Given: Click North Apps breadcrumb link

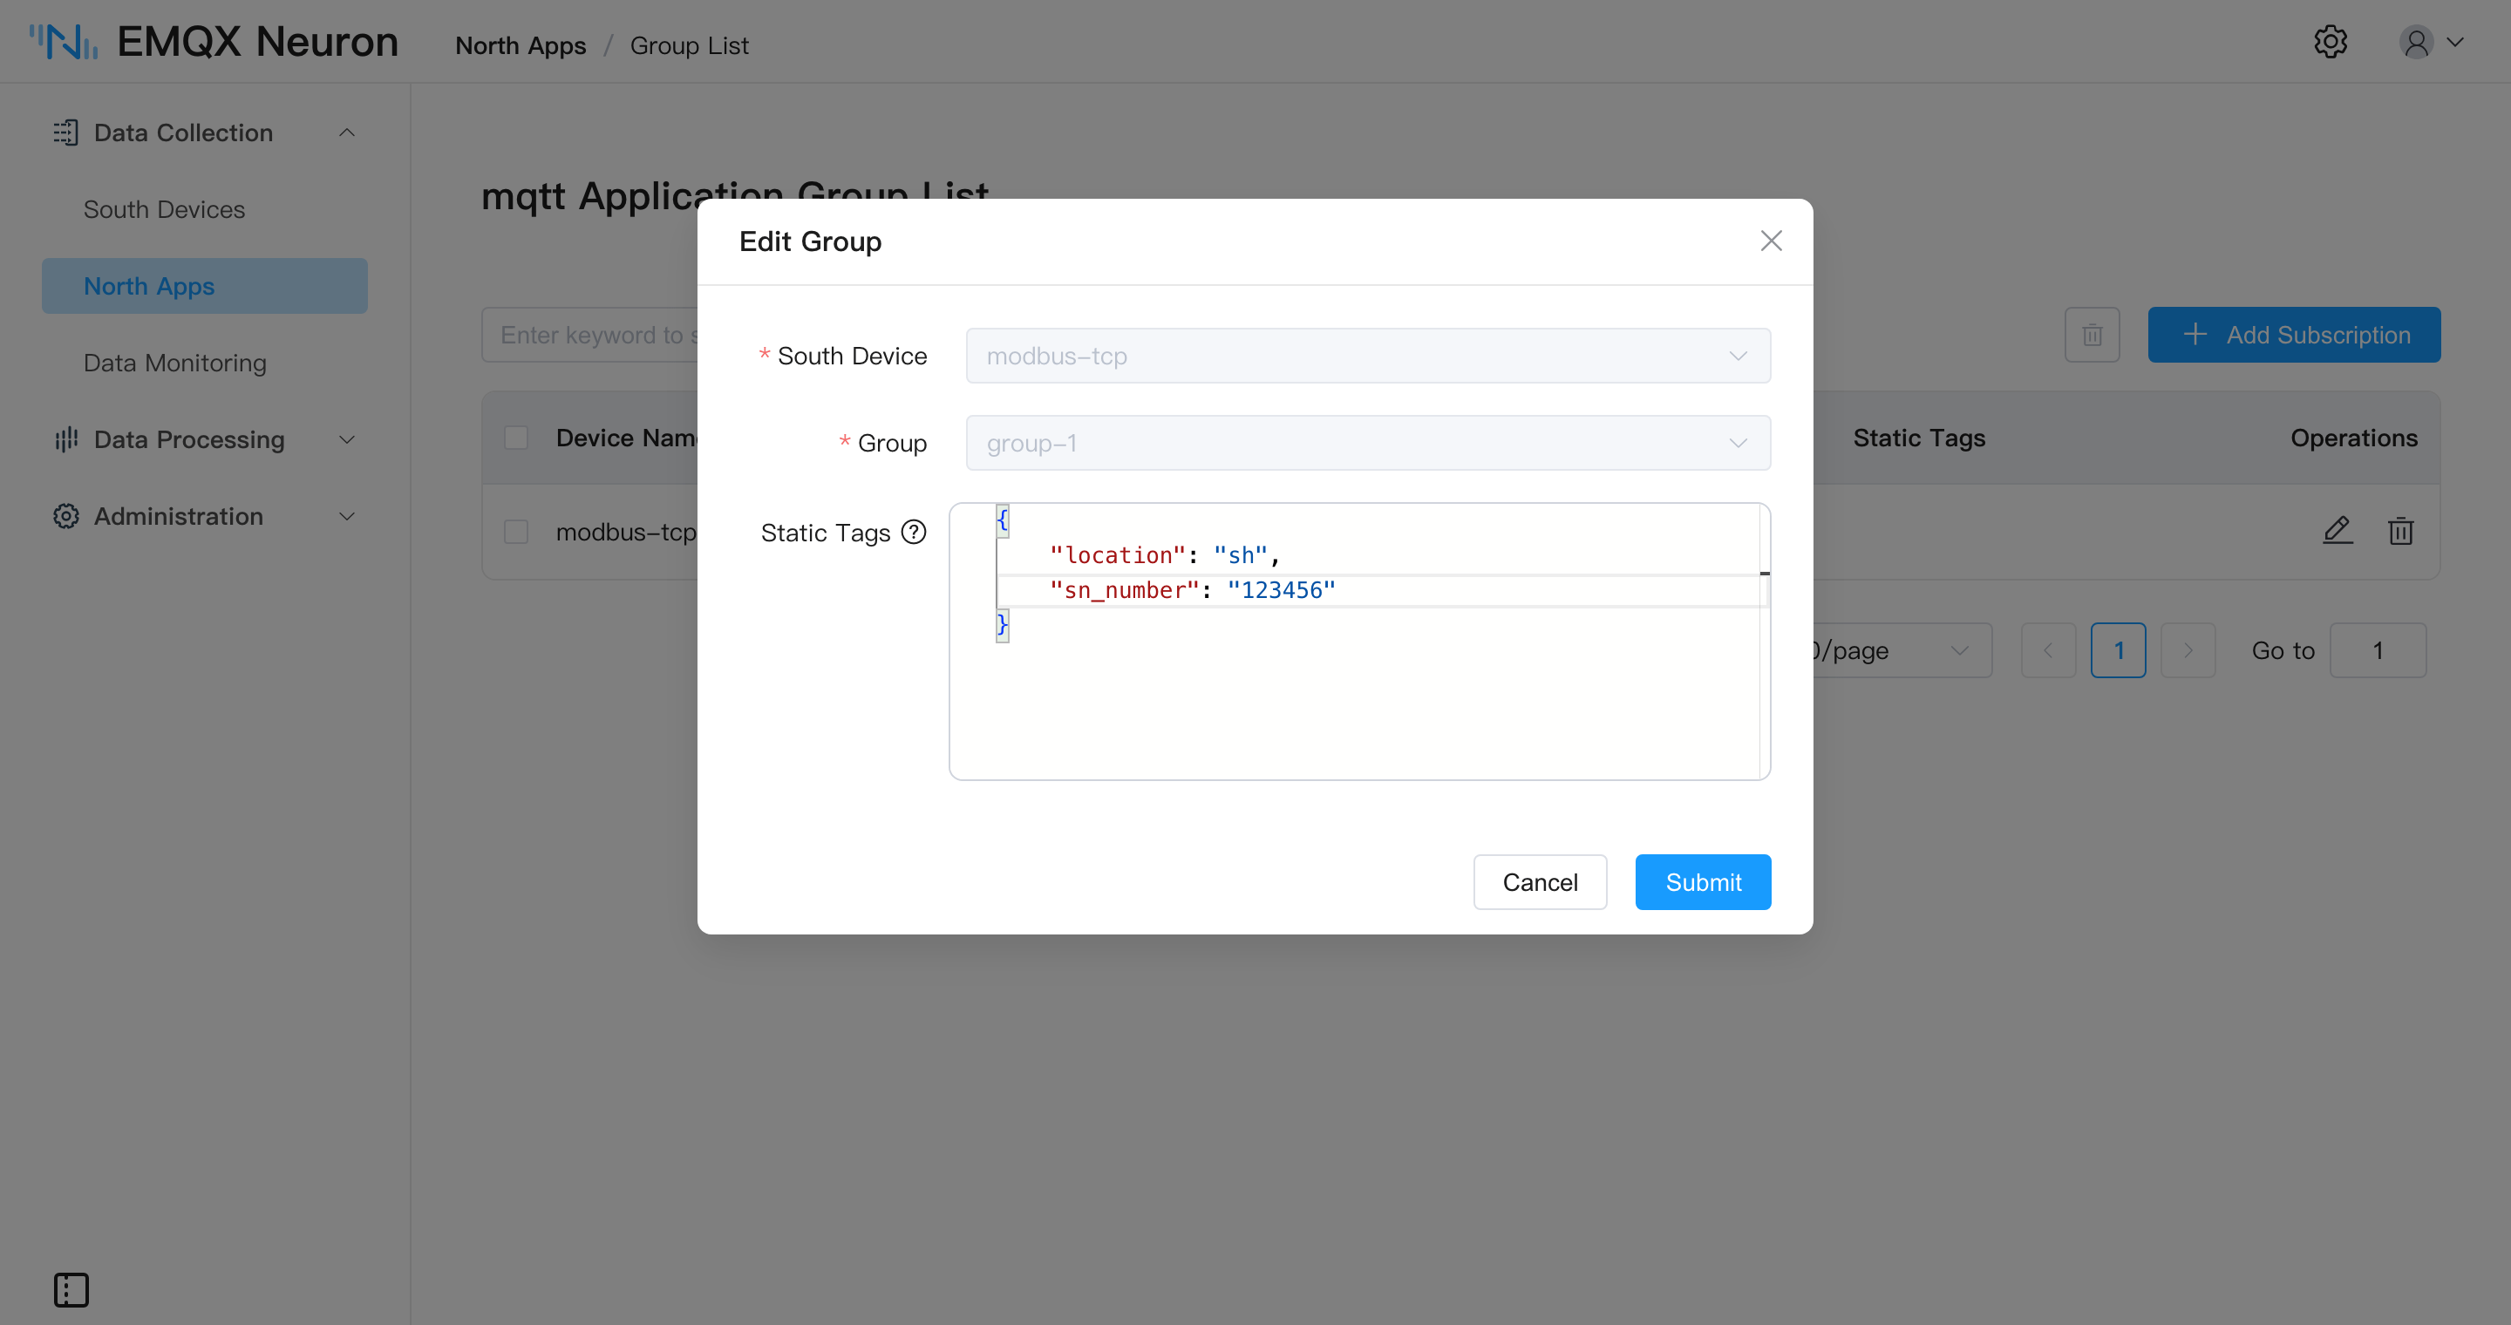Looking at the screenshot, I should (521, 44).
